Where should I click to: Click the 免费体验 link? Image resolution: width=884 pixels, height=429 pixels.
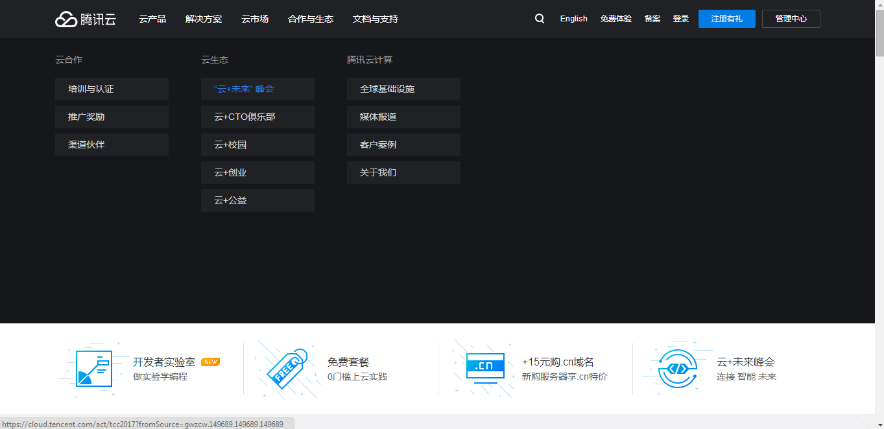point(616,19)
